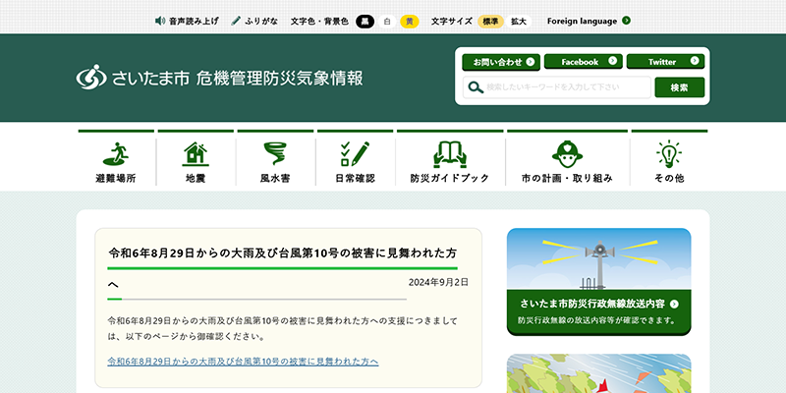Click the date 2024年9月2日
This screenshot has width=786, height=393.
tap(438, 282)
